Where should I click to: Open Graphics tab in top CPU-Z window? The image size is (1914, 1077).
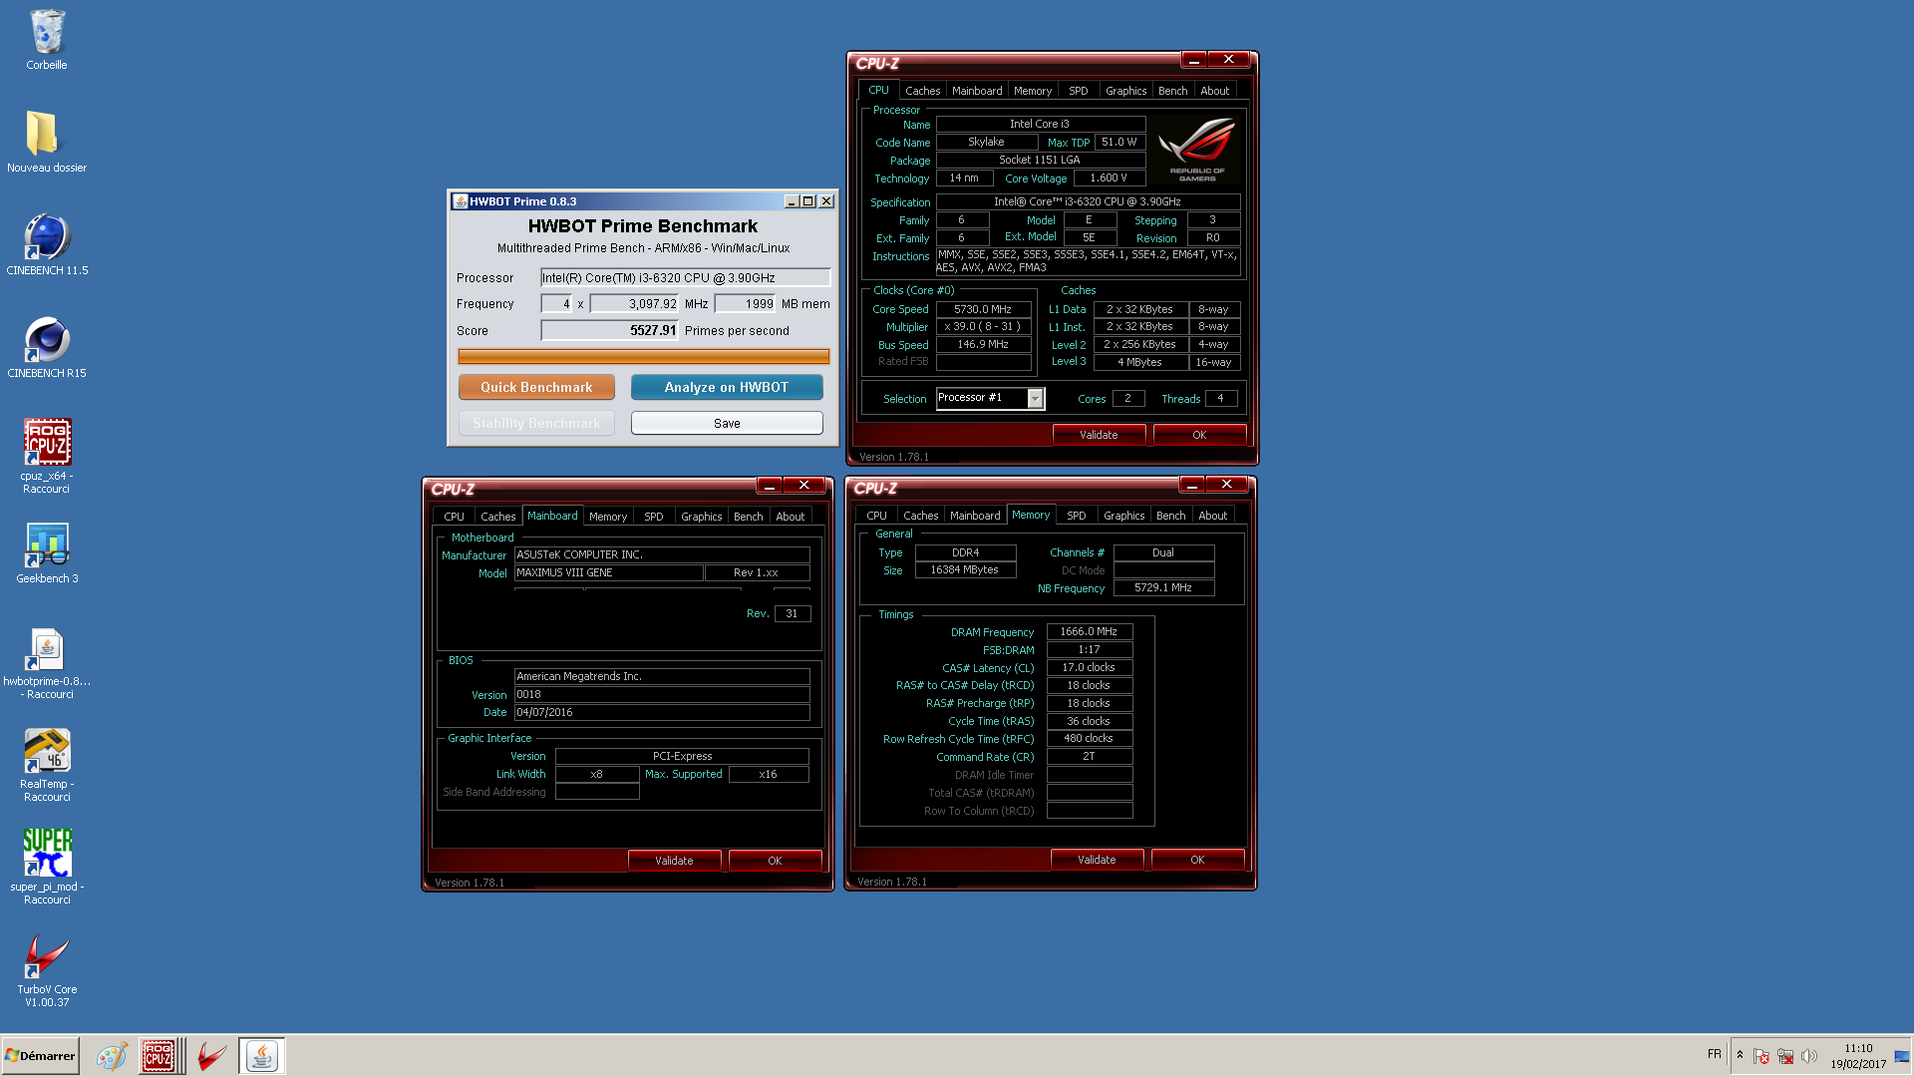[x=1125, y=91]
